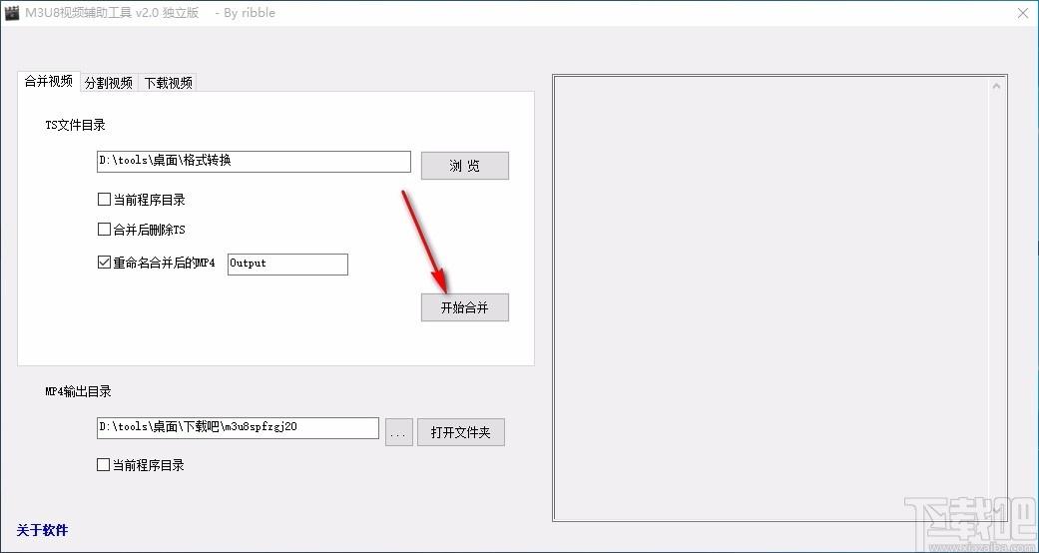Click the TS文件目录 path input field
Image resolution: width=1039 pixels, height=553 pixels.
click(254, 162)
